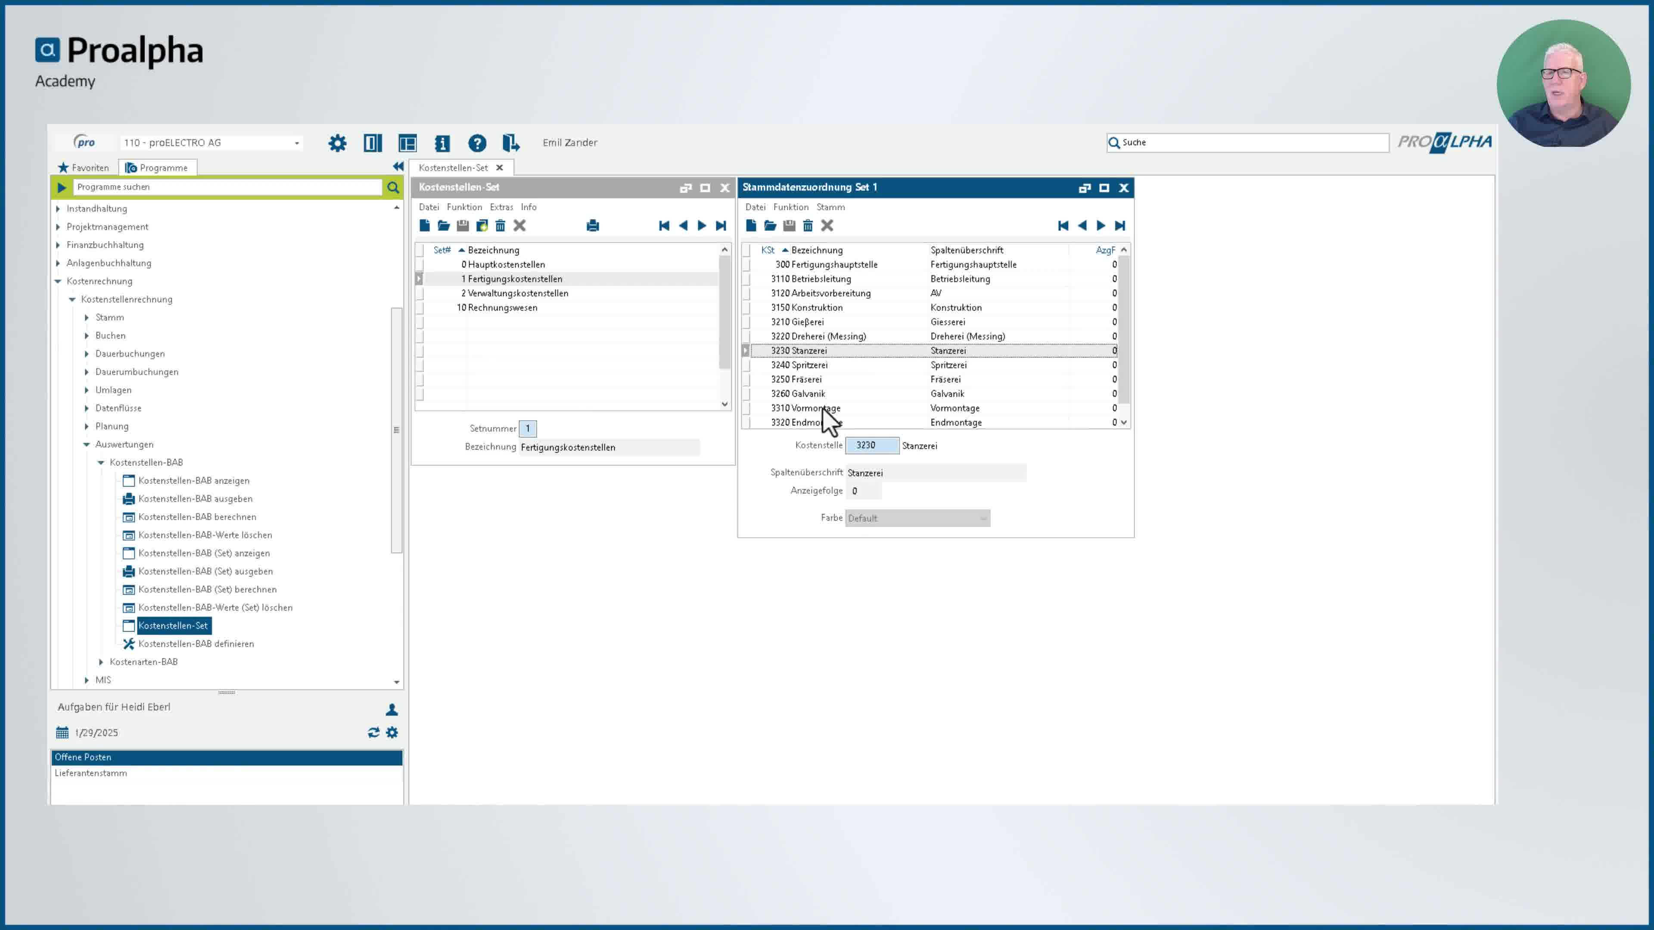Click the Kostenstelle input field showing 3230
1654x930 pixels.
(x=872, y=445)
